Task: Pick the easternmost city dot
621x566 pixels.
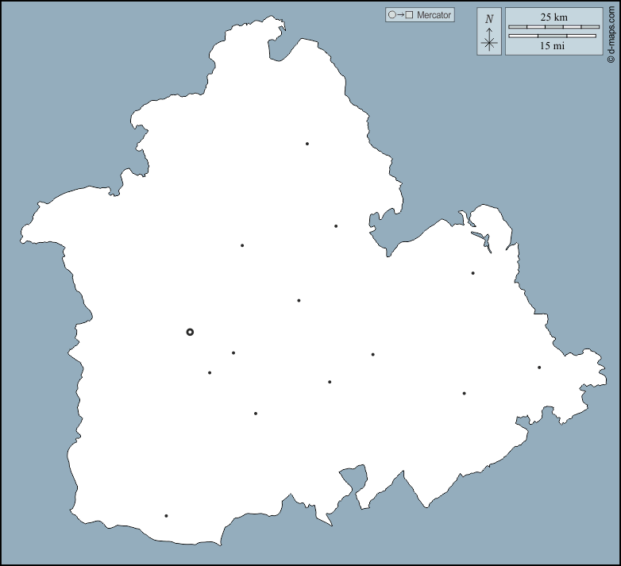Action: point(539,368)
